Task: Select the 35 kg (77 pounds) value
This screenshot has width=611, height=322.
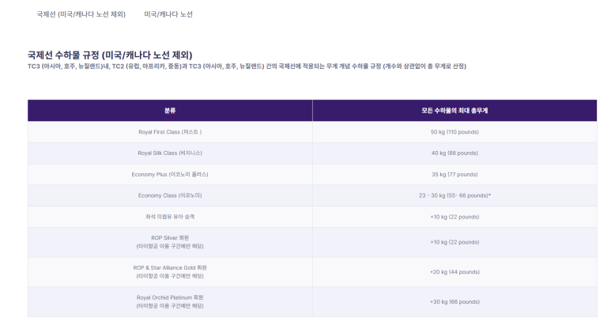Action: pyautogui.click(x=454, y=174)
